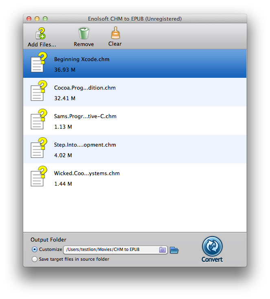Click the Add Files... label

coord(42,44)
